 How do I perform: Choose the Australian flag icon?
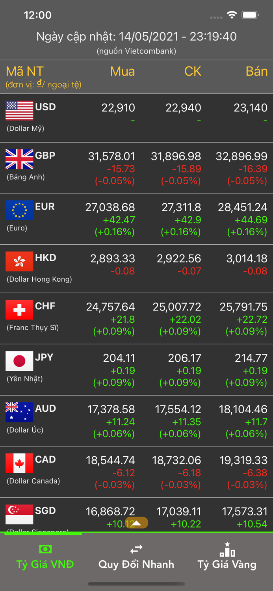click(19, 412)
